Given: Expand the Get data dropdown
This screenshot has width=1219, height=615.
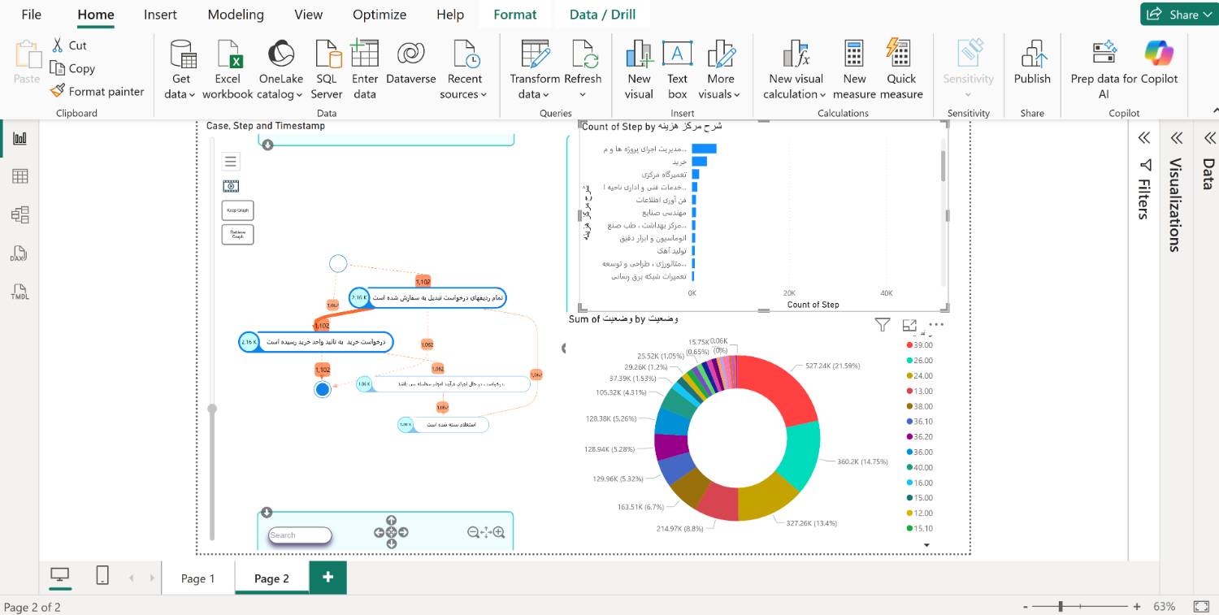Looking at the screenshot, I should (180, 94).
